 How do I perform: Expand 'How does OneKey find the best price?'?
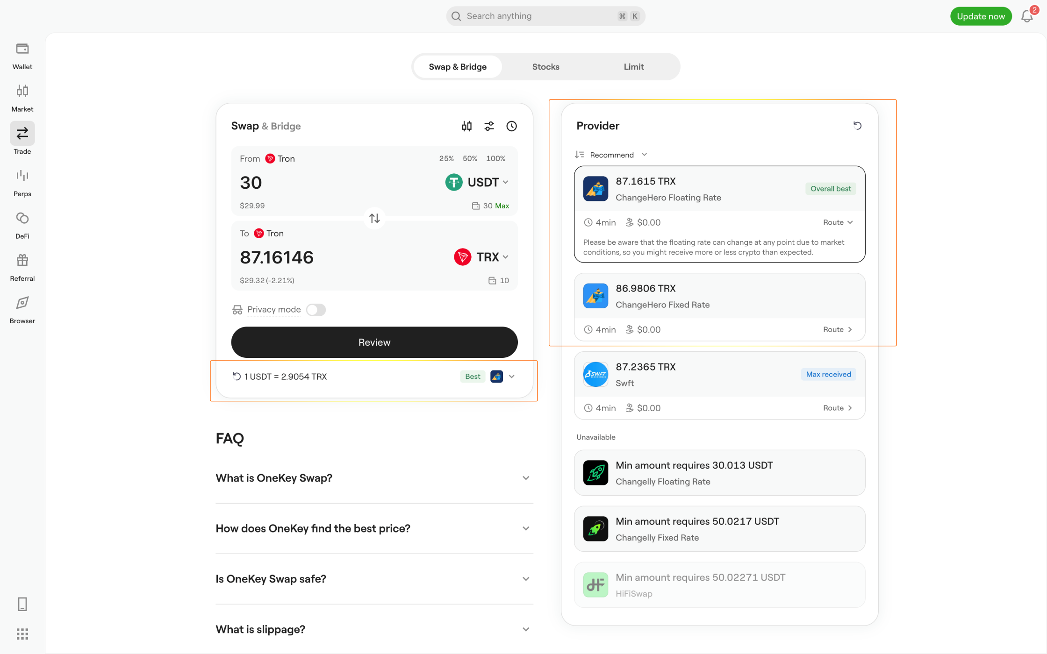374,528
